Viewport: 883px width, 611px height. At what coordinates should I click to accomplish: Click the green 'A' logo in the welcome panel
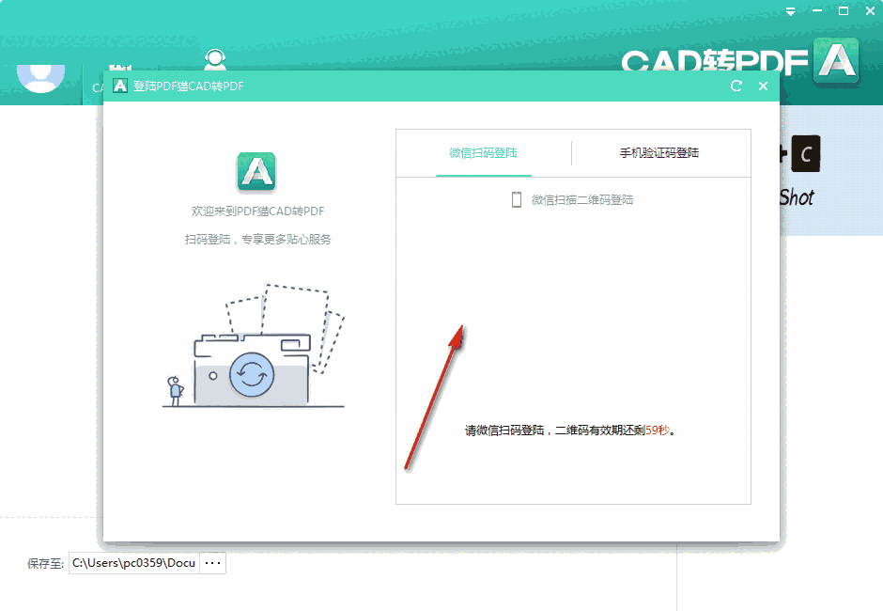point(256,171)
